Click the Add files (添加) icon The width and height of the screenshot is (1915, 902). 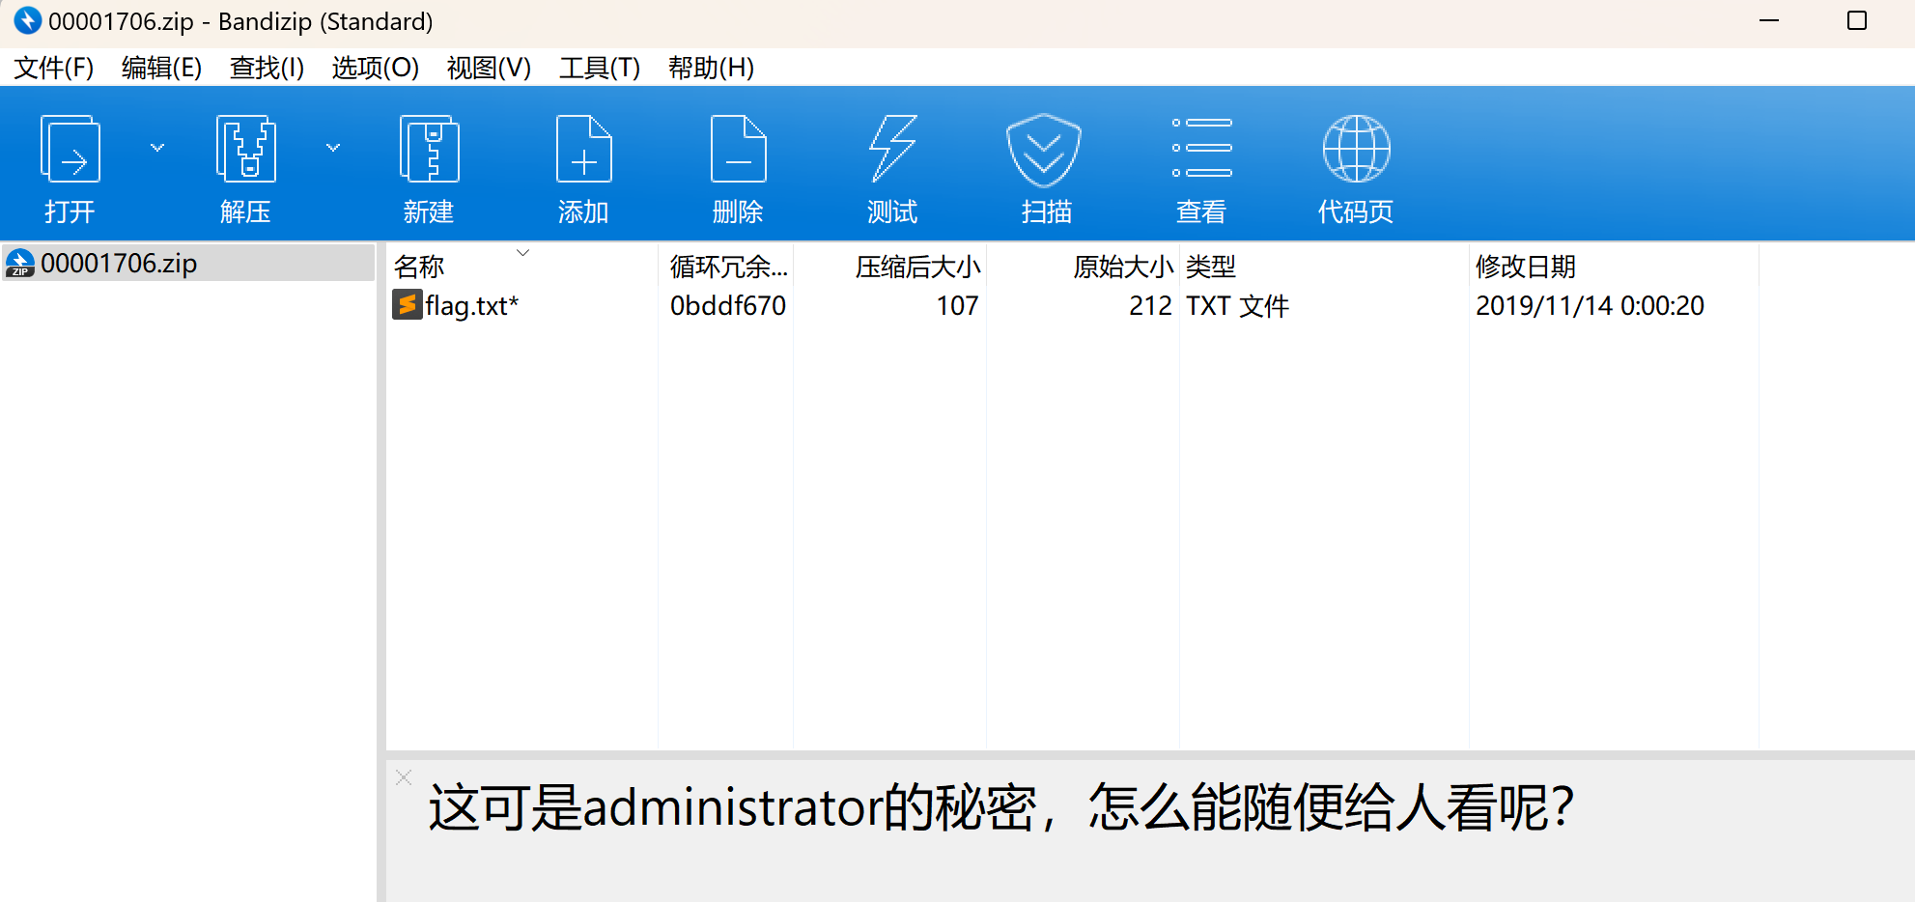[x=583, y=150]
